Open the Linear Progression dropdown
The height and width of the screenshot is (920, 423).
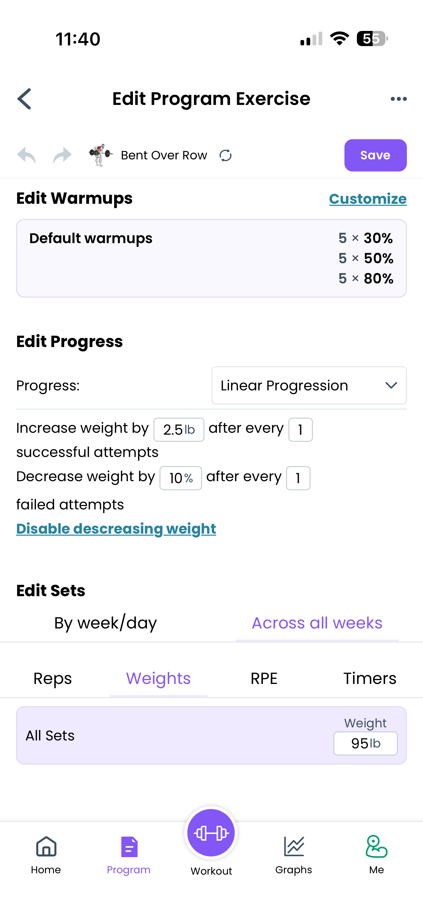[x=309, y=386]
